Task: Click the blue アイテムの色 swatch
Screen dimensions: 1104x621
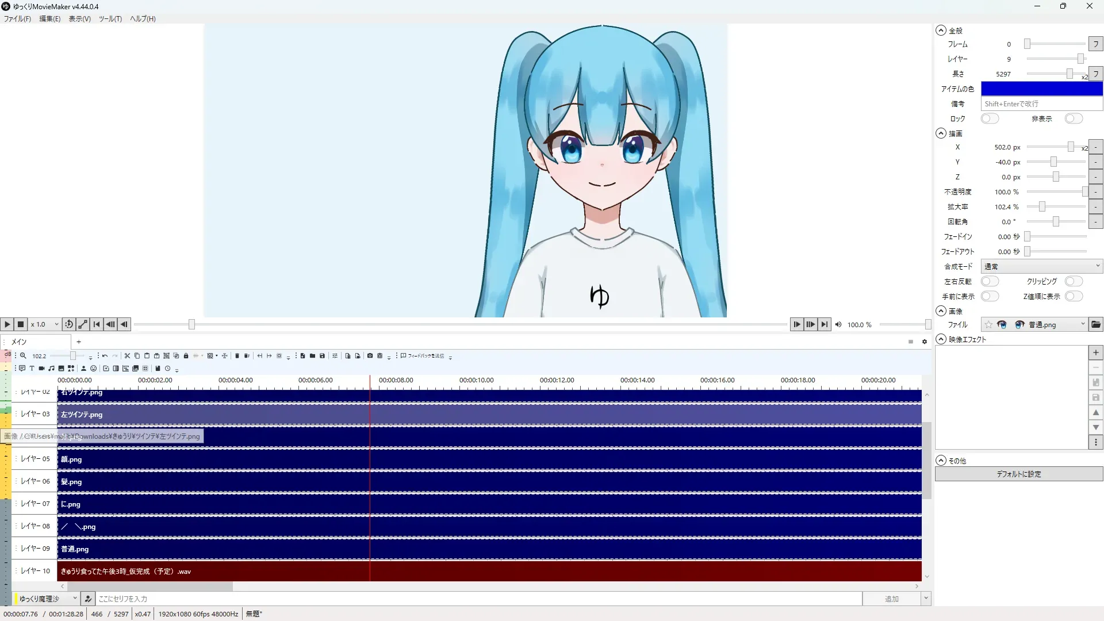Action: [1041, 89]
